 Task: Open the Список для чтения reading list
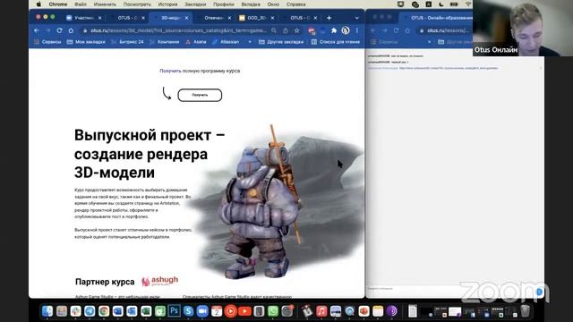coord(336,42)
